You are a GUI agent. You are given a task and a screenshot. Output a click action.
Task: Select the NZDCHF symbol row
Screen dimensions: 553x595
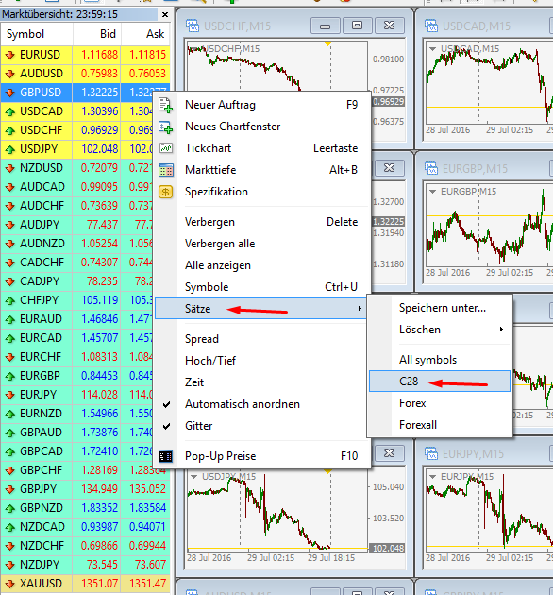[x=85, y=546]
